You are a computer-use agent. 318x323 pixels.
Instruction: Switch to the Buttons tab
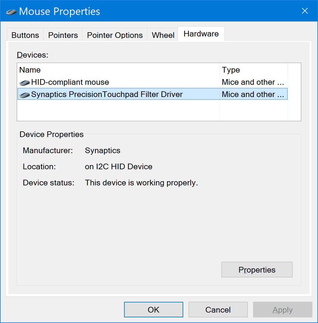[x=25, y=35]
